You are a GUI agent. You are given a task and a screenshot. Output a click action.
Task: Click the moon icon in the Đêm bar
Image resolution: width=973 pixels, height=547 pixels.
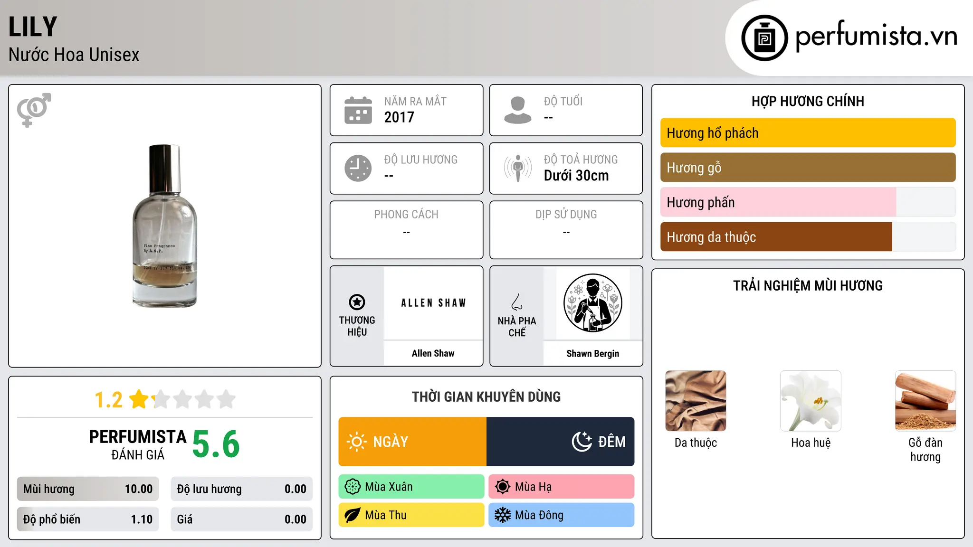(582, 442)
